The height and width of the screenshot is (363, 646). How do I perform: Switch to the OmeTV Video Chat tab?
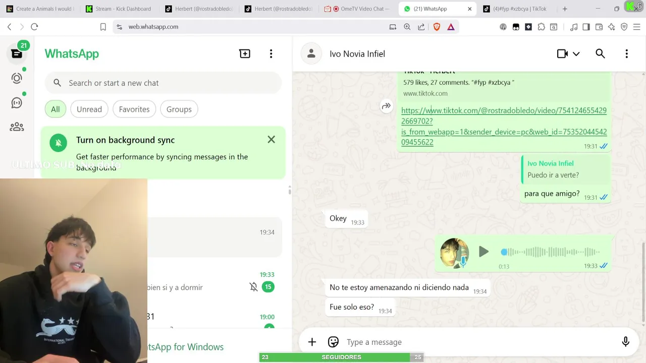click(x=357, y=9)
